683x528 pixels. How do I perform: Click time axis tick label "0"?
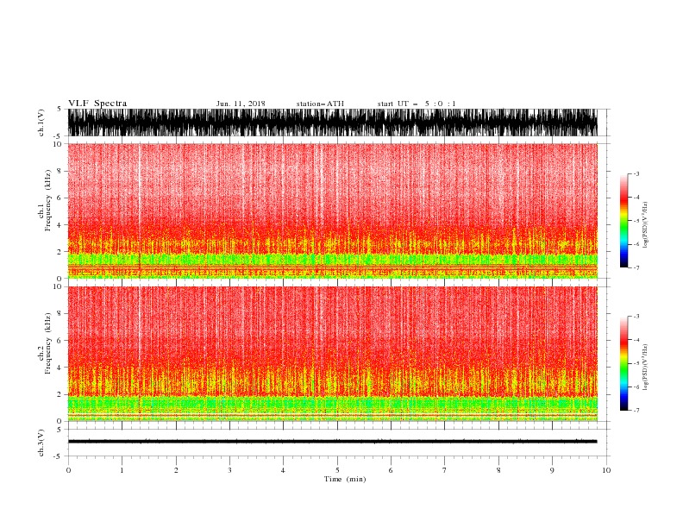68,470
